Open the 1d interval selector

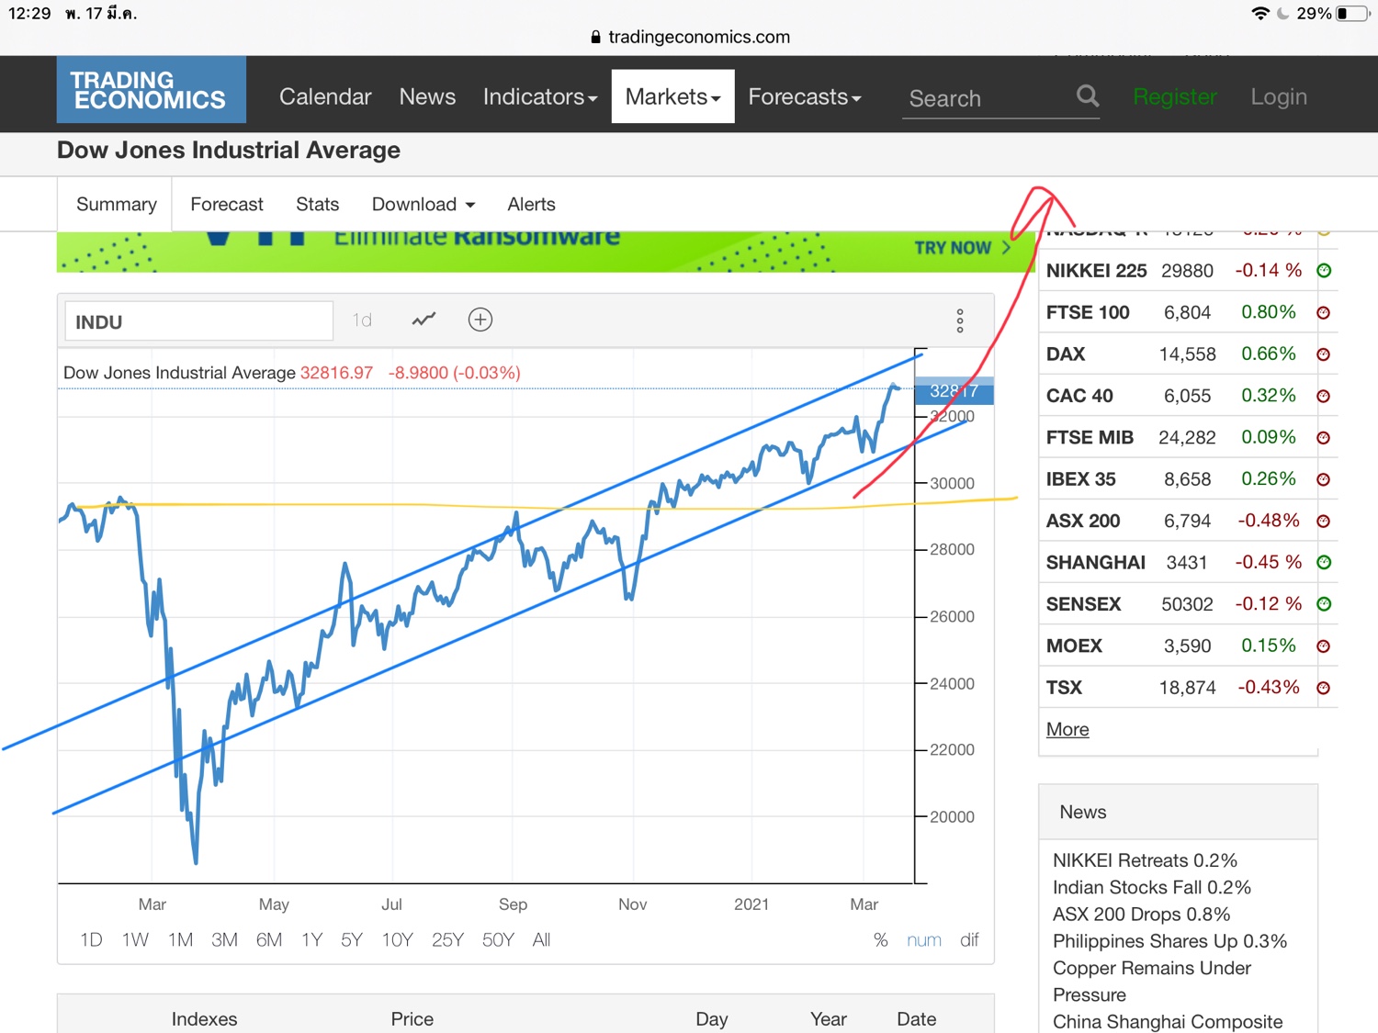point(362,320)
